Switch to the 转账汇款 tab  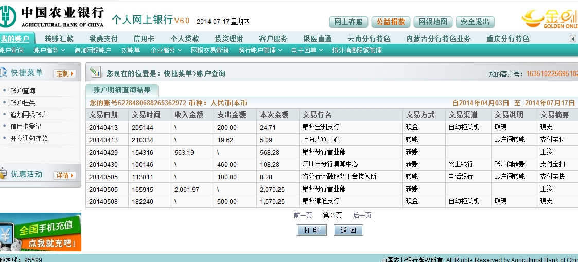point(59,39)
